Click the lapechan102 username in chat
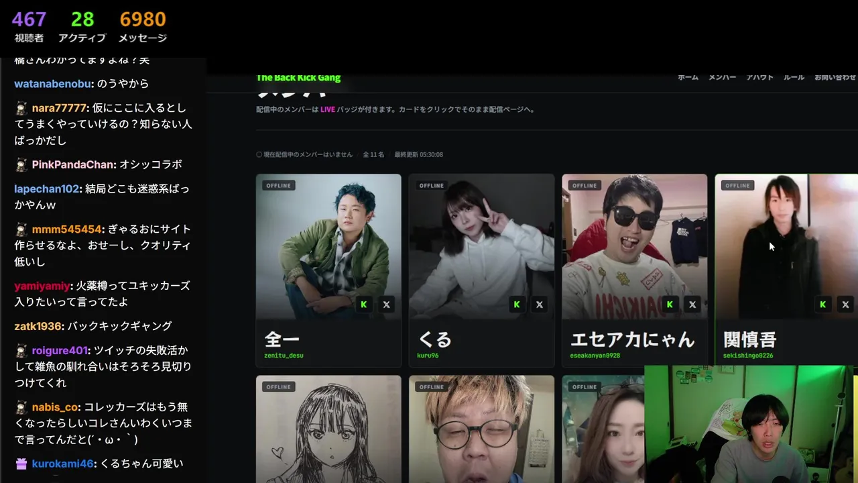The width and height of the screenshot is (858, 483). pos(48,189)
